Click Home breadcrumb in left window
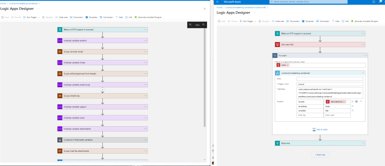This screenshot has height=166, width=385. [3, 4]
